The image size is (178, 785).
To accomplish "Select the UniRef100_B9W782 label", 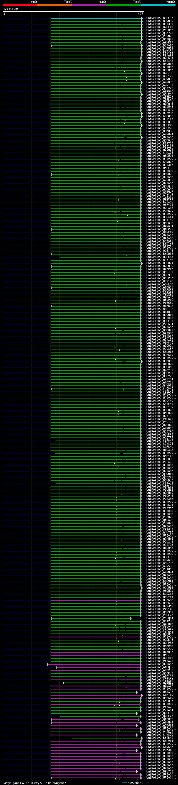I will [160, 772].
